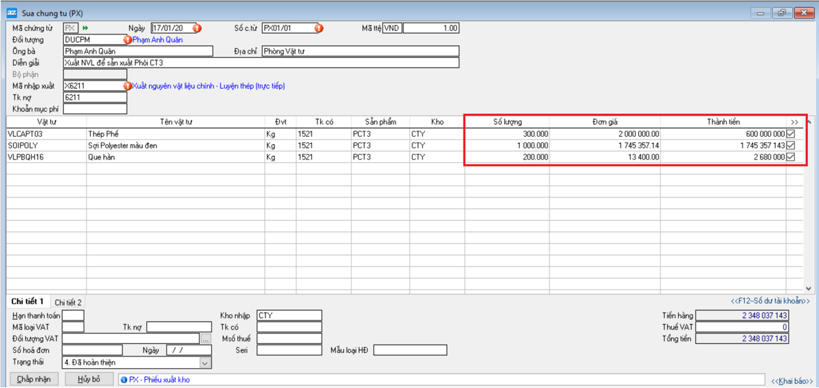Click the orange alert icon next to Ngày
The image size is (819, 388).
tap(197, 28)
